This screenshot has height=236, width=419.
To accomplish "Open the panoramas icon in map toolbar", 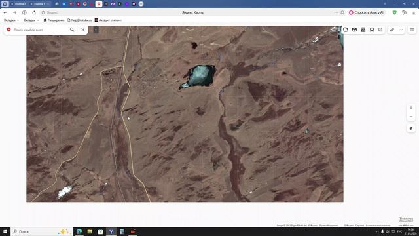I will pos(354,29).
